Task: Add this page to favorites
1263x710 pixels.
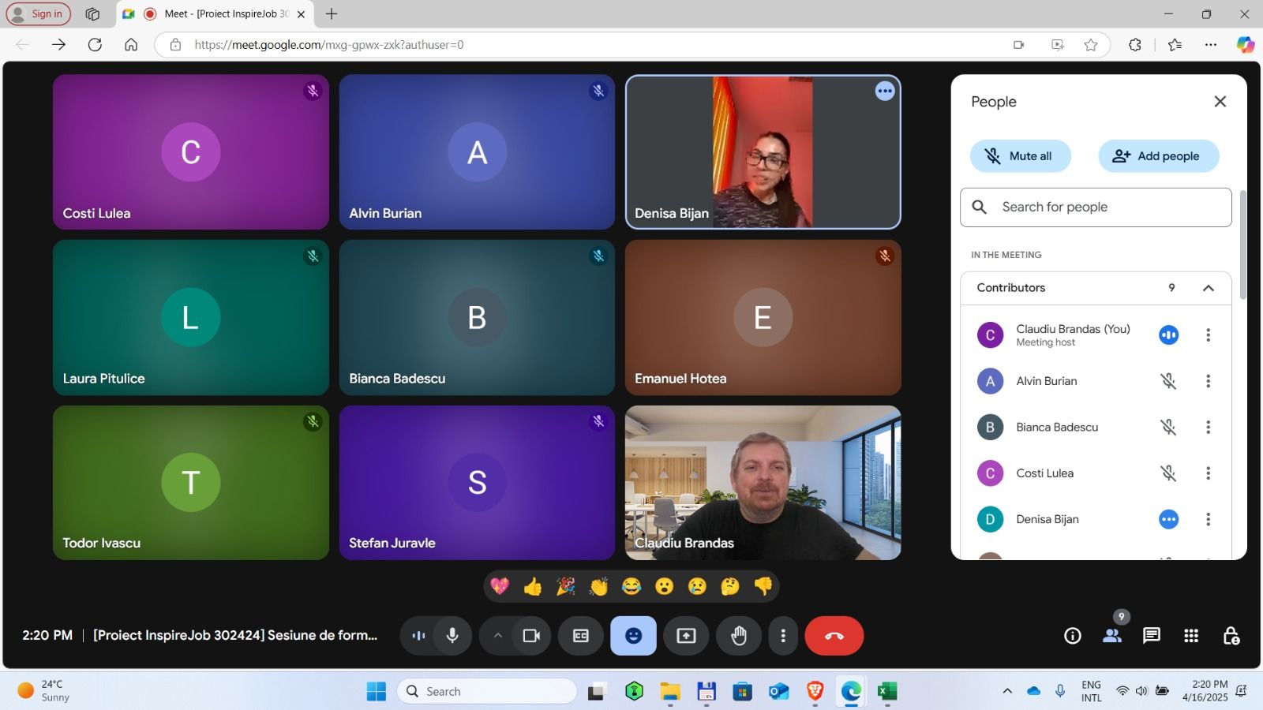Action: point(1091,45)
